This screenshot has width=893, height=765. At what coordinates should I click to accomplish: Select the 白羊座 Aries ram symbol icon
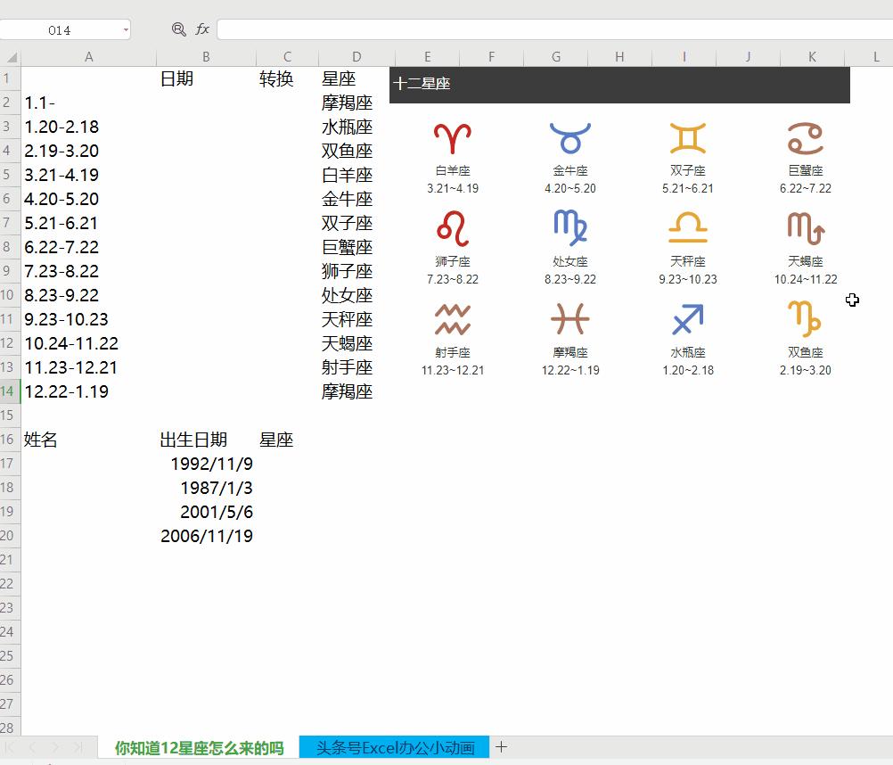pos(453,136)
